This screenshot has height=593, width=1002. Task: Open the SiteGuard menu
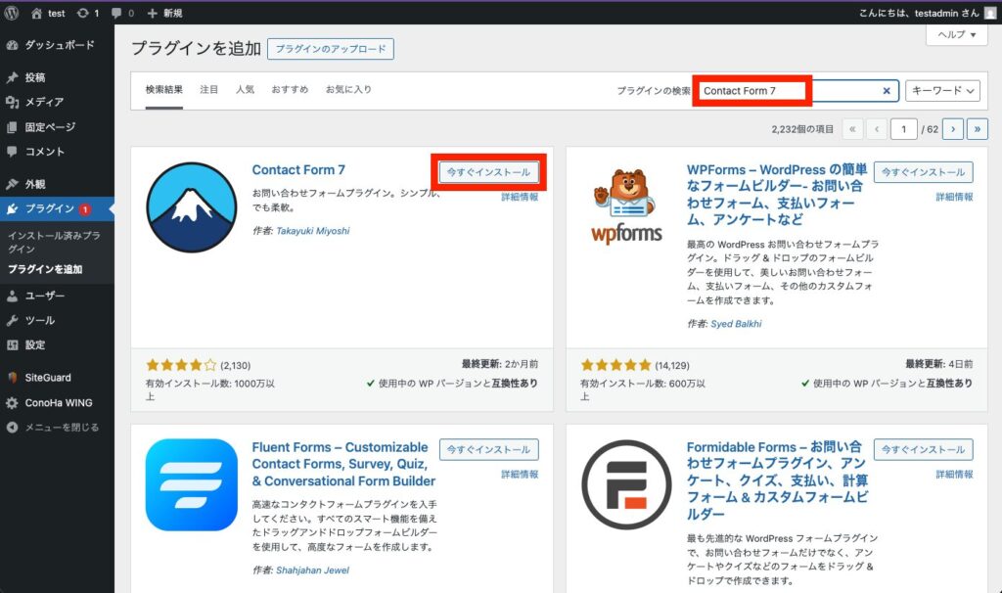pyautogui.click(x=57, y=378)
